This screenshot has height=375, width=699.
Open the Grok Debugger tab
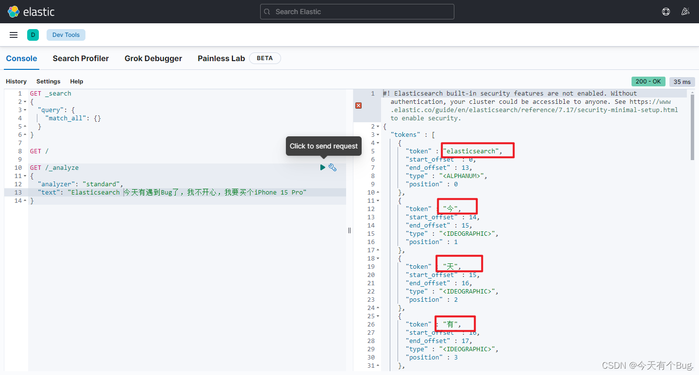point(153,58)
